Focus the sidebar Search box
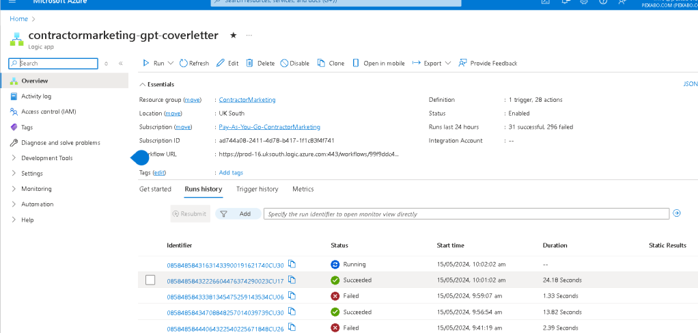This screenshot has height=333, width=698. click(x=53, y=64)
